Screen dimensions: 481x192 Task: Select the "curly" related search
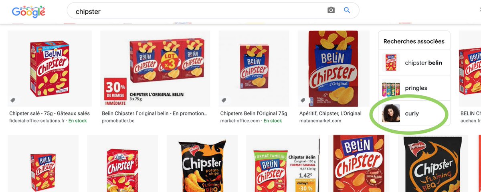[x=412, y=113]
